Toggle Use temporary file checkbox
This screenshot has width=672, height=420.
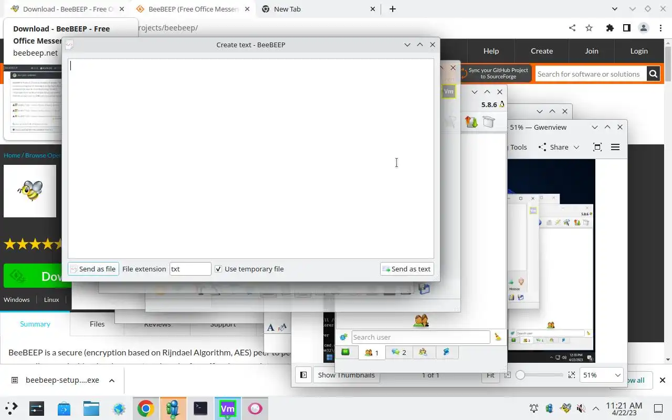(x=218, y=269)
